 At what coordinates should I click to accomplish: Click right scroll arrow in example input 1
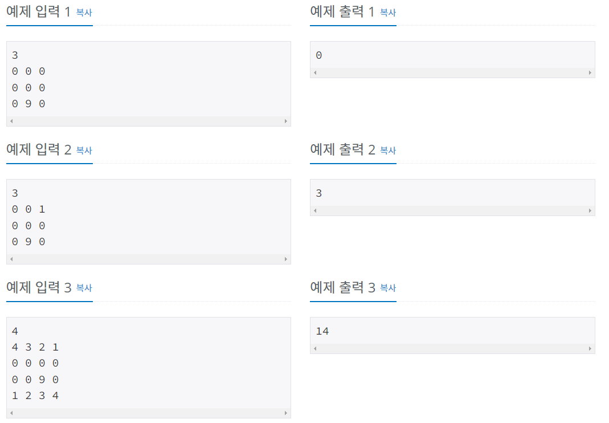286,121
